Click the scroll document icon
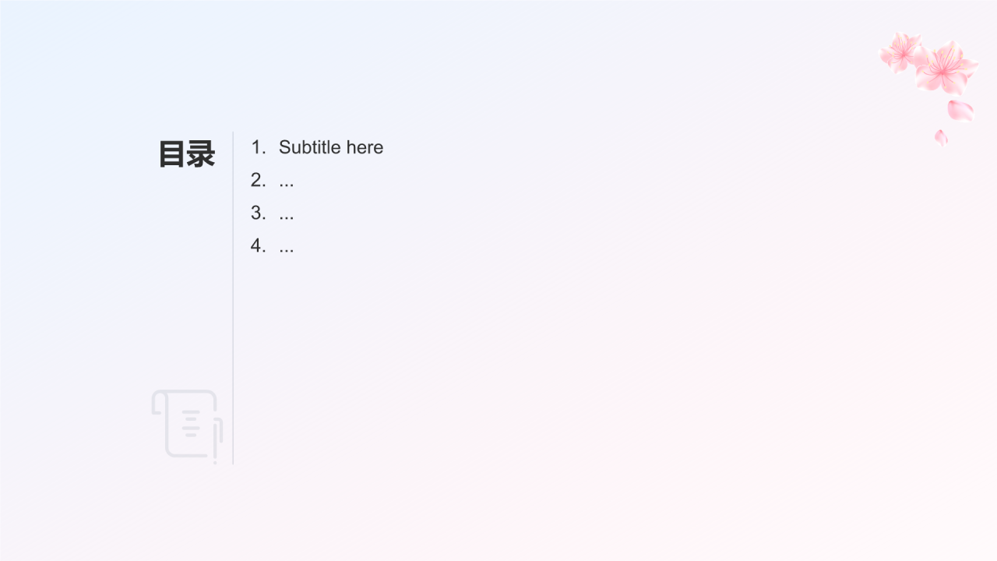 click(x=187, y=426)
